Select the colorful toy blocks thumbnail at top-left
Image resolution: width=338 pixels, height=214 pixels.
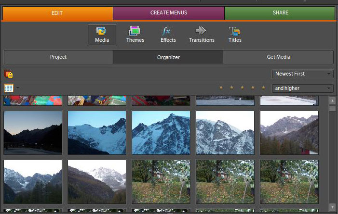tap(33, 101)
